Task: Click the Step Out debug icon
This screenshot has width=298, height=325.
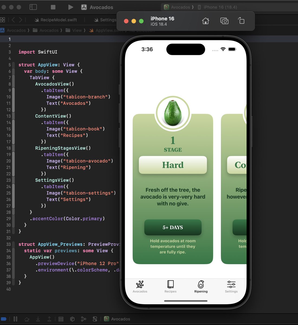Action: point(49,319)
